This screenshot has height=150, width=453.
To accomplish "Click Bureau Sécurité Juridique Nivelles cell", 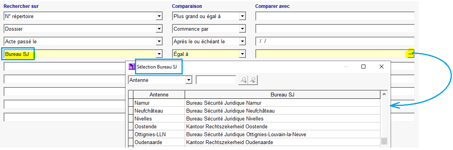I will (x=283, y=119).
